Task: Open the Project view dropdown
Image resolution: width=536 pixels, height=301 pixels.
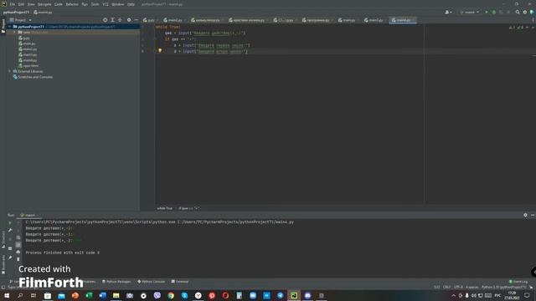Action: 20,20
